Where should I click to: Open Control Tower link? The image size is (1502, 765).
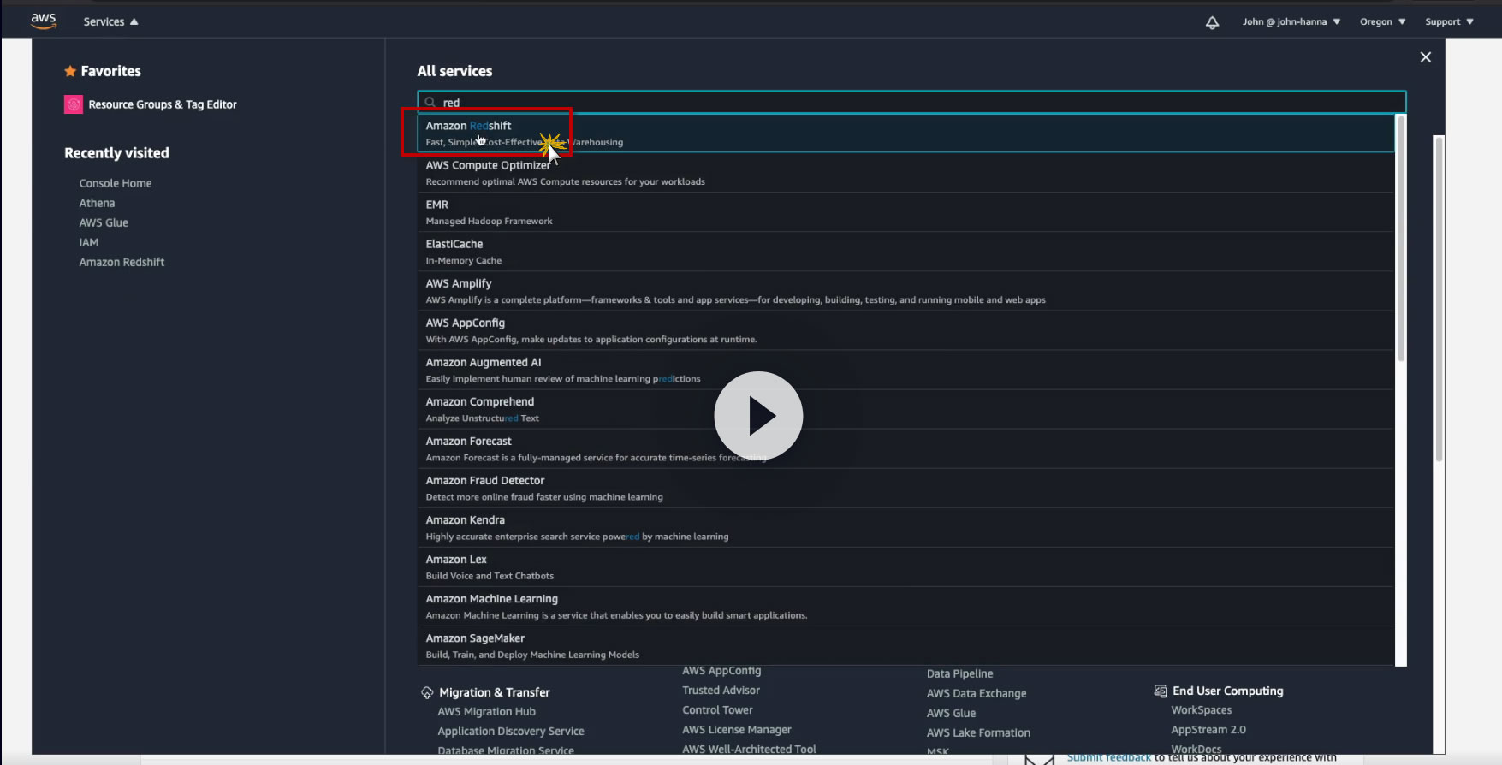coord(717,710)
